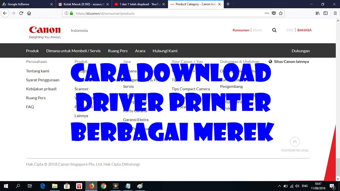Open the Windows Start menu
This screenshot has width=340, height=191.
point(6,186)
